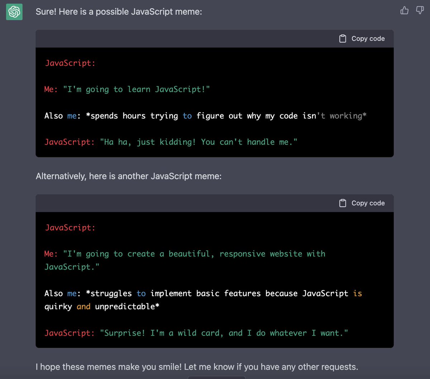Click the thumbs up feedback icon
Image resolution: width=430 pixels, height=379 pixels.
404,10
